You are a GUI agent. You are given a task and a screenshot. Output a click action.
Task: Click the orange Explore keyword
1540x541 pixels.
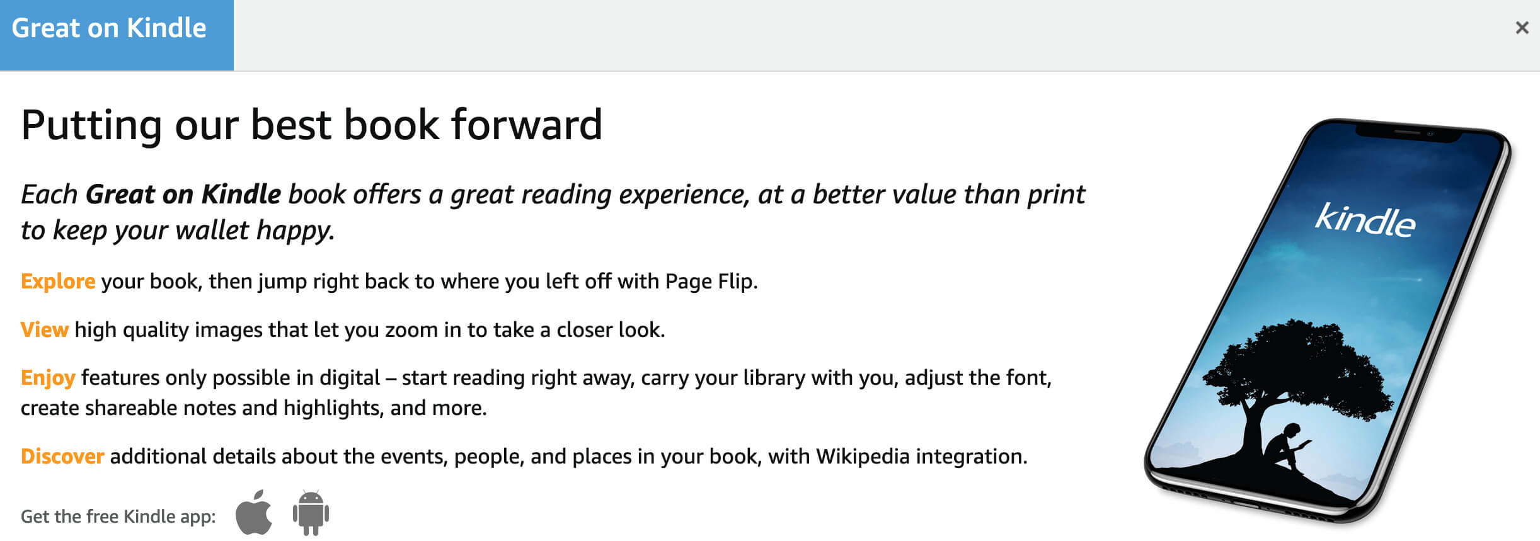(58, 281)
